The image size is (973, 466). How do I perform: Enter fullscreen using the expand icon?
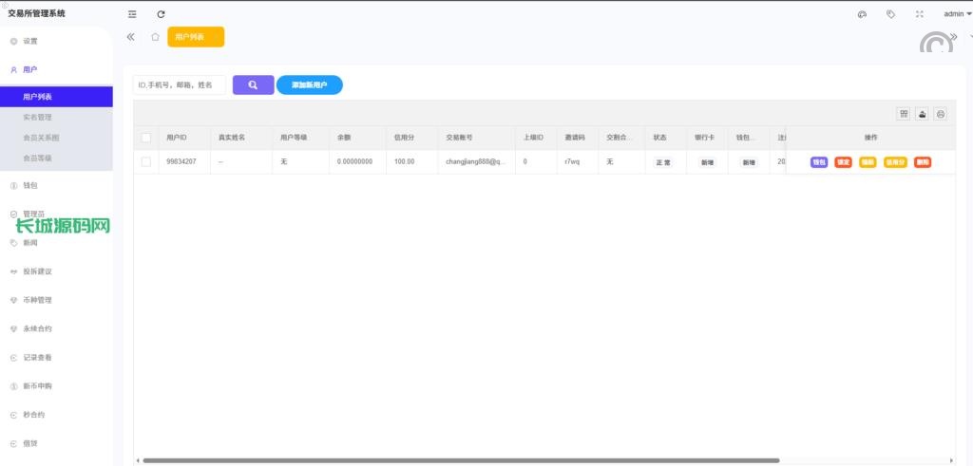(919, 14)
